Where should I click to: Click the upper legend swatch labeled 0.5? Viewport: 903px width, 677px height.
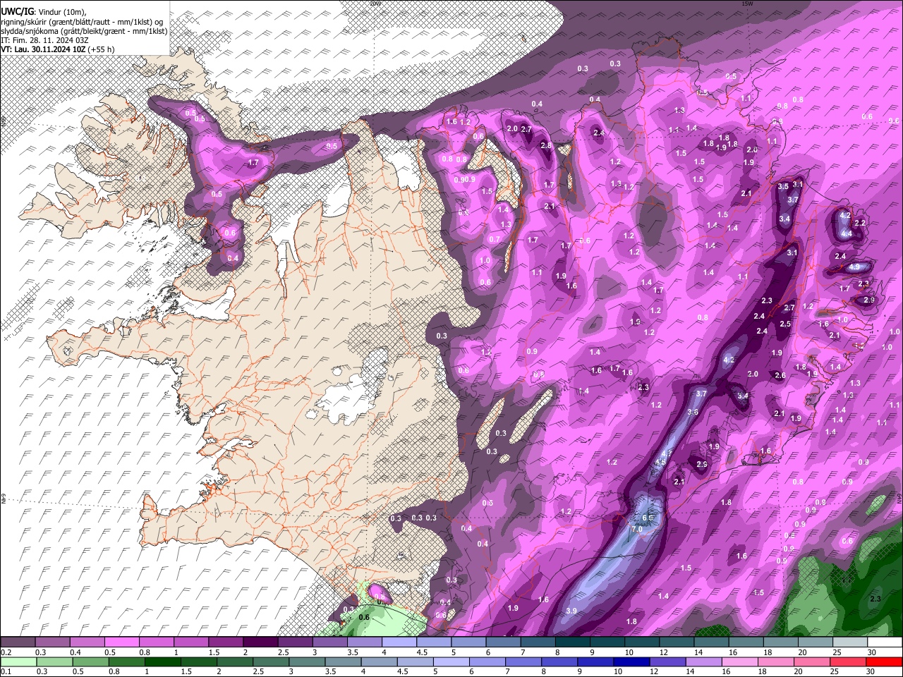tap(123, 642)
